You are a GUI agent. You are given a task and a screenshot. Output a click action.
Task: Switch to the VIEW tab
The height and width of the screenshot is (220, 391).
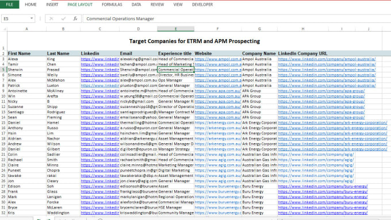pyautogui.click(x=178, y=5)
